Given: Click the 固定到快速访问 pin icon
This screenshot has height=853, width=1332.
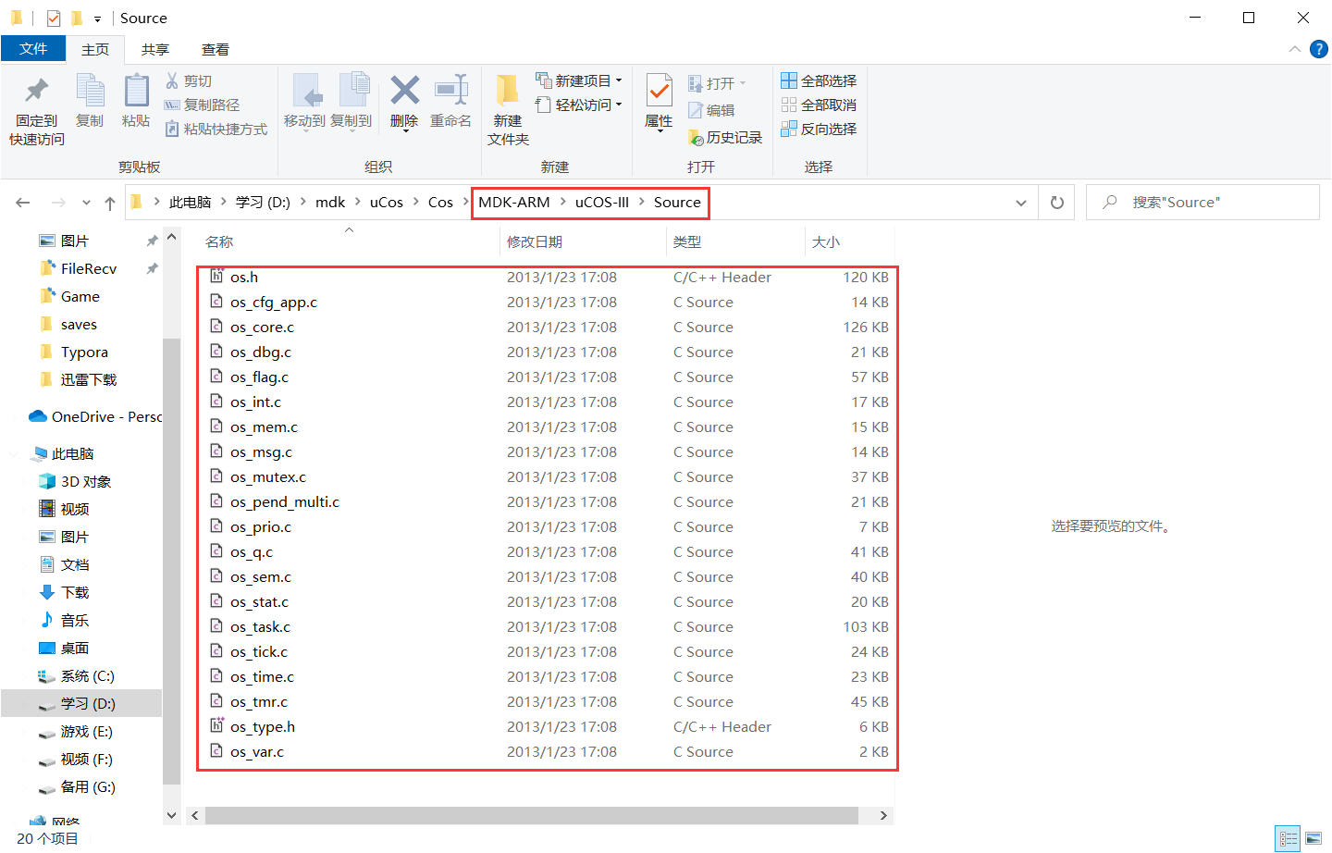Looking at the screenshot, I should [x=37, y=91].
